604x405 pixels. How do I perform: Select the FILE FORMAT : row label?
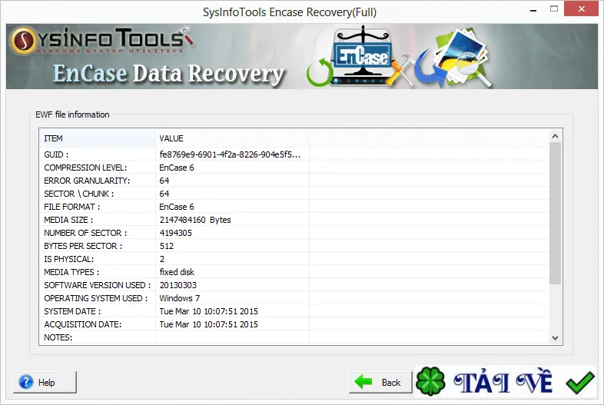(71, 207)
